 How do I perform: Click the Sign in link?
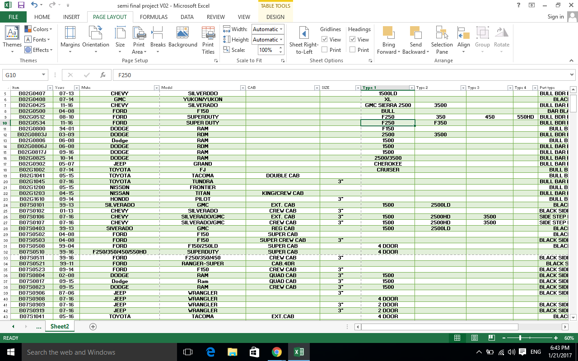(x=555, y=17)
